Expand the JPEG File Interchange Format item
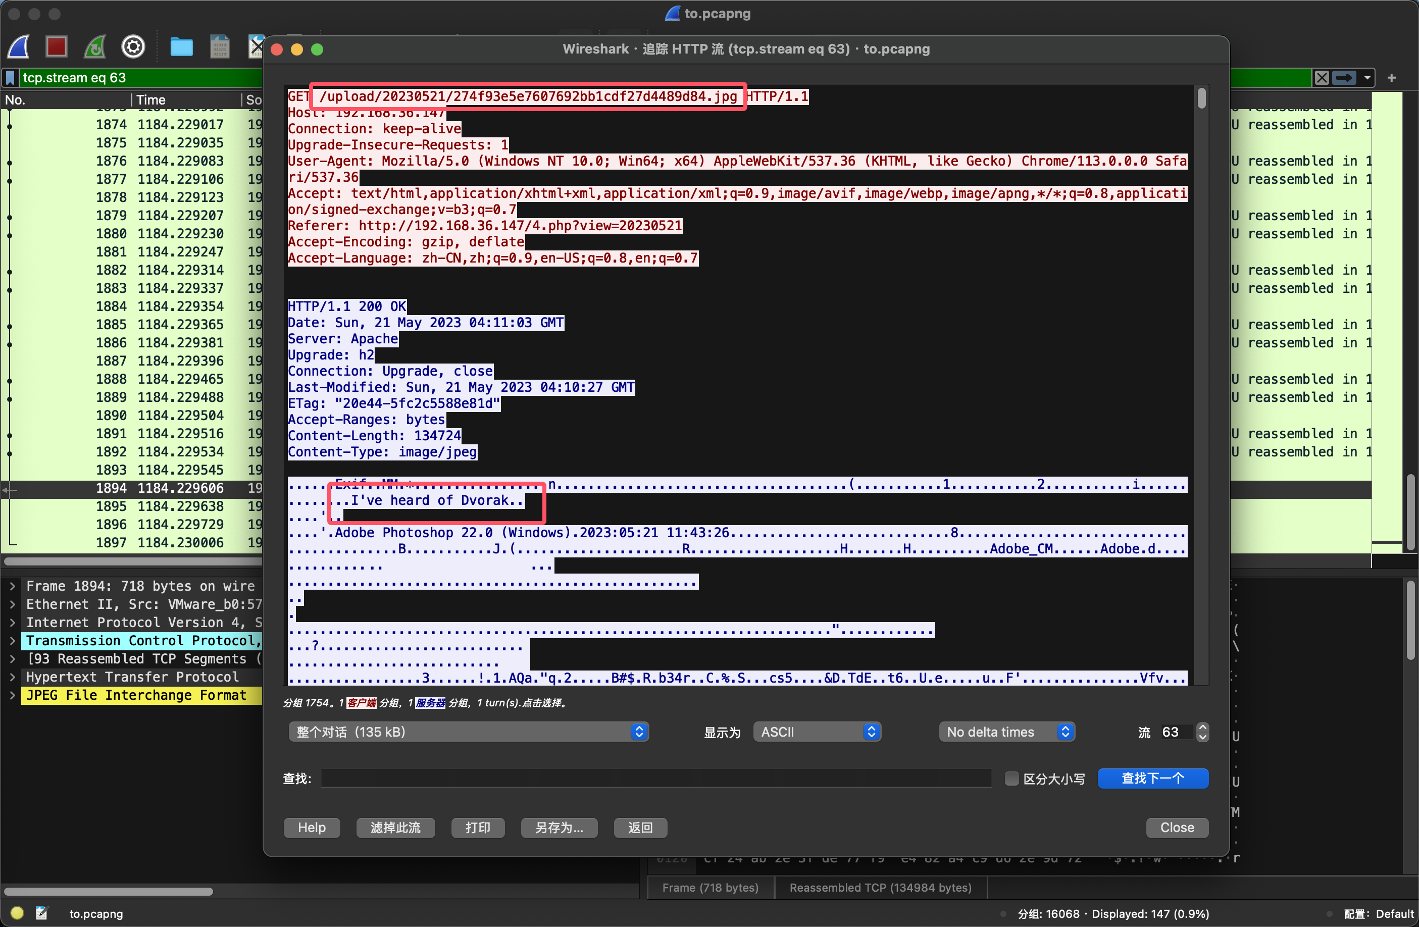1419x927 pixels. click(x=12, y=695)
